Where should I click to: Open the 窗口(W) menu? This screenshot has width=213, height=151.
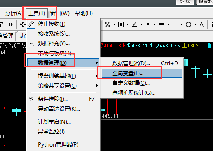pyautogui.click(x=60, y=13)
